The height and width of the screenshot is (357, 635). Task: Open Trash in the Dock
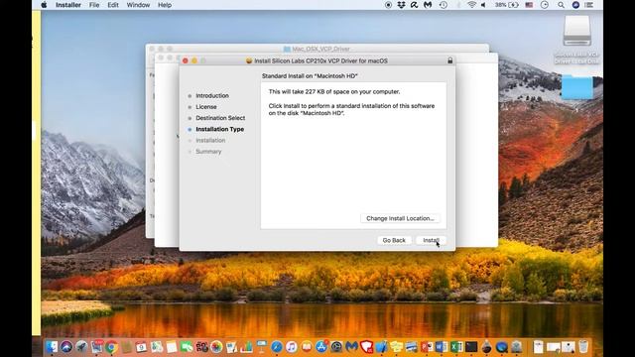coord(583,347)
